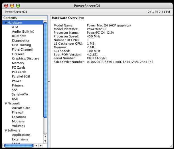Collapse the Hardware disclosure triangle
The image size is (174, 149).
click(6, 23)
